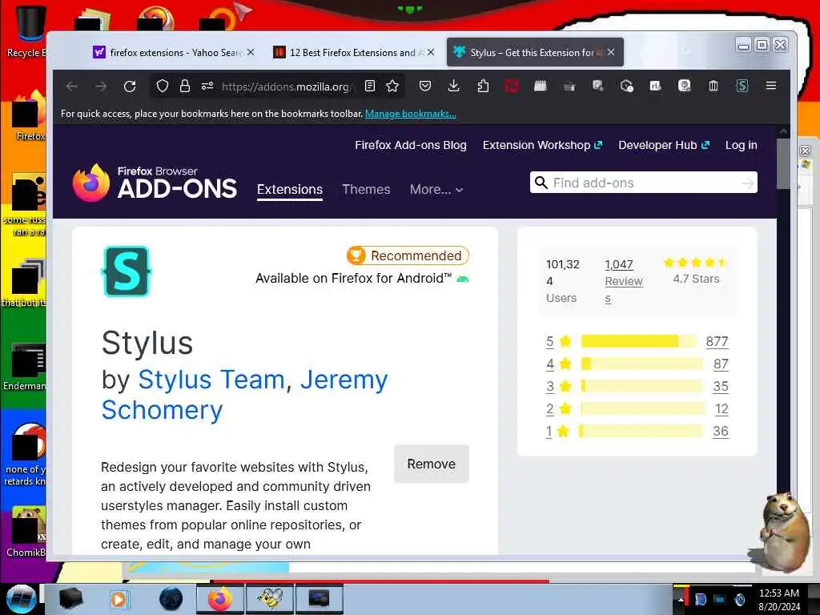
Task: Go back with the back arrow
Action: 72,86
